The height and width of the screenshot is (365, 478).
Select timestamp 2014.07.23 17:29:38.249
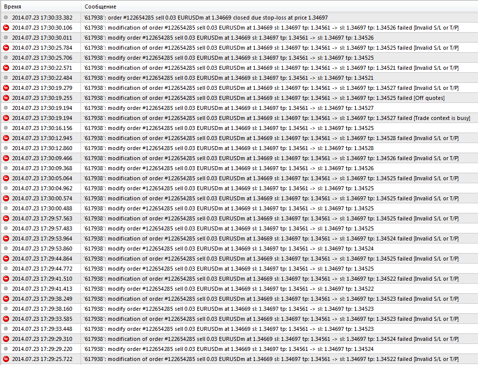coord(42,299)
